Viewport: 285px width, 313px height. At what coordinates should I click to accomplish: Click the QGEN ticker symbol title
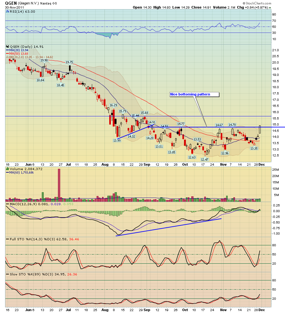(x=11, y=3)
